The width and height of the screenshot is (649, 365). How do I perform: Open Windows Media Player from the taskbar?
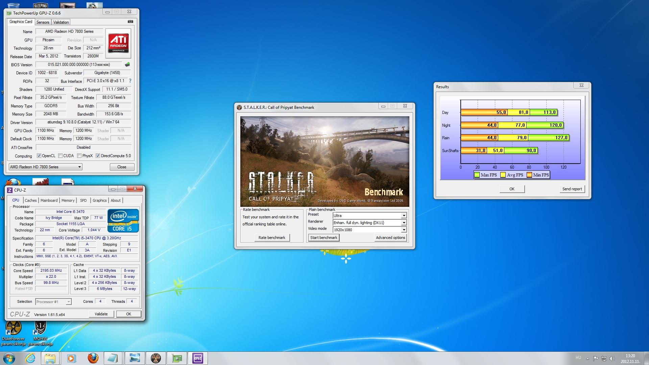click(71, 358)
